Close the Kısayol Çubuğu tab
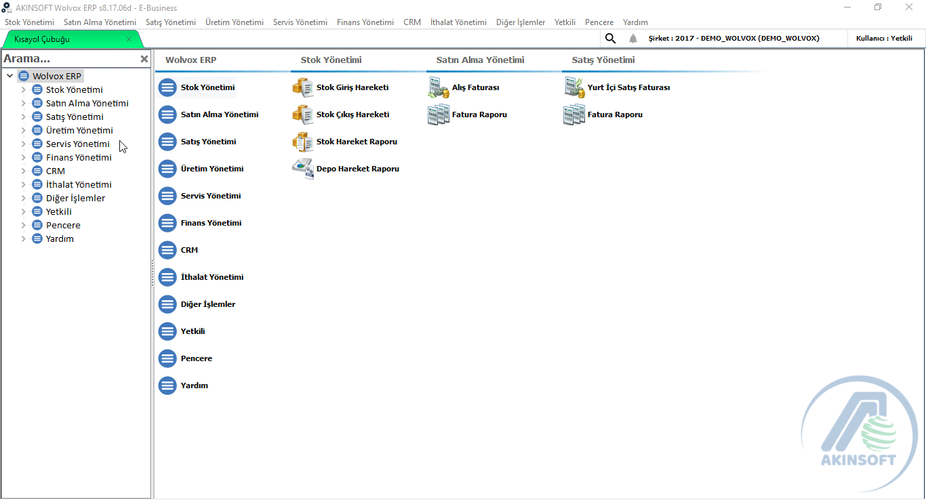The image size is (926, 500). (x=129, y=39)
